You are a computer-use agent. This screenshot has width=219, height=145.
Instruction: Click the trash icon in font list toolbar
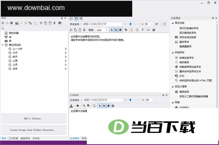point(84,30)
